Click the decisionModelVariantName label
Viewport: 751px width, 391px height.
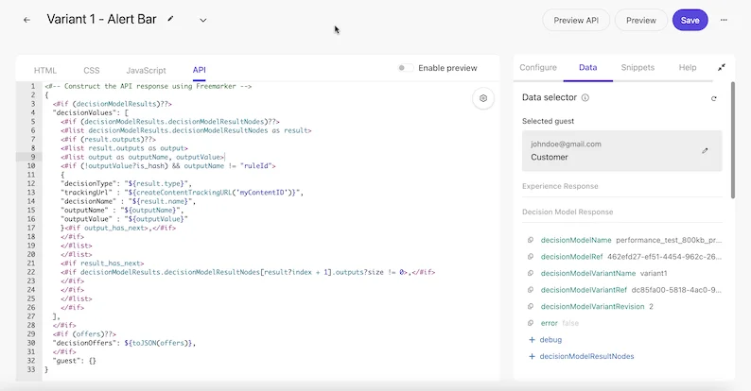(588, 273)
